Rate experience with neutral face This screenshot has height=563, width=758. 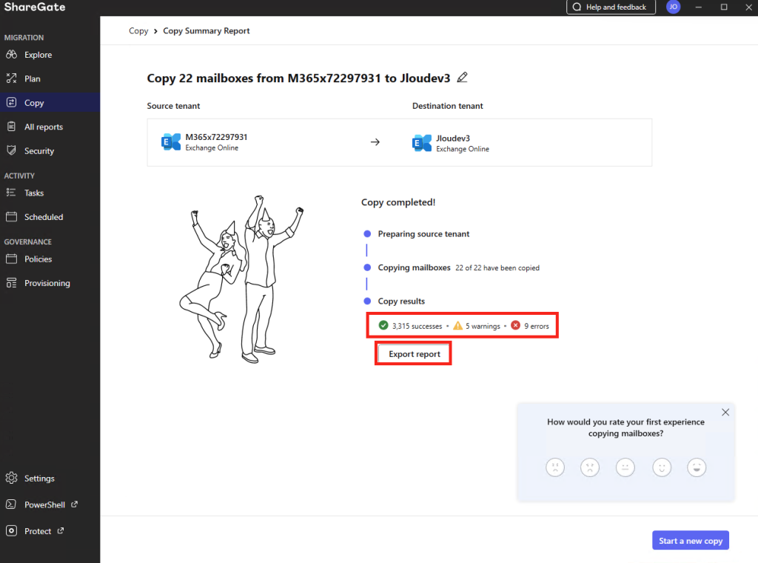625,467
